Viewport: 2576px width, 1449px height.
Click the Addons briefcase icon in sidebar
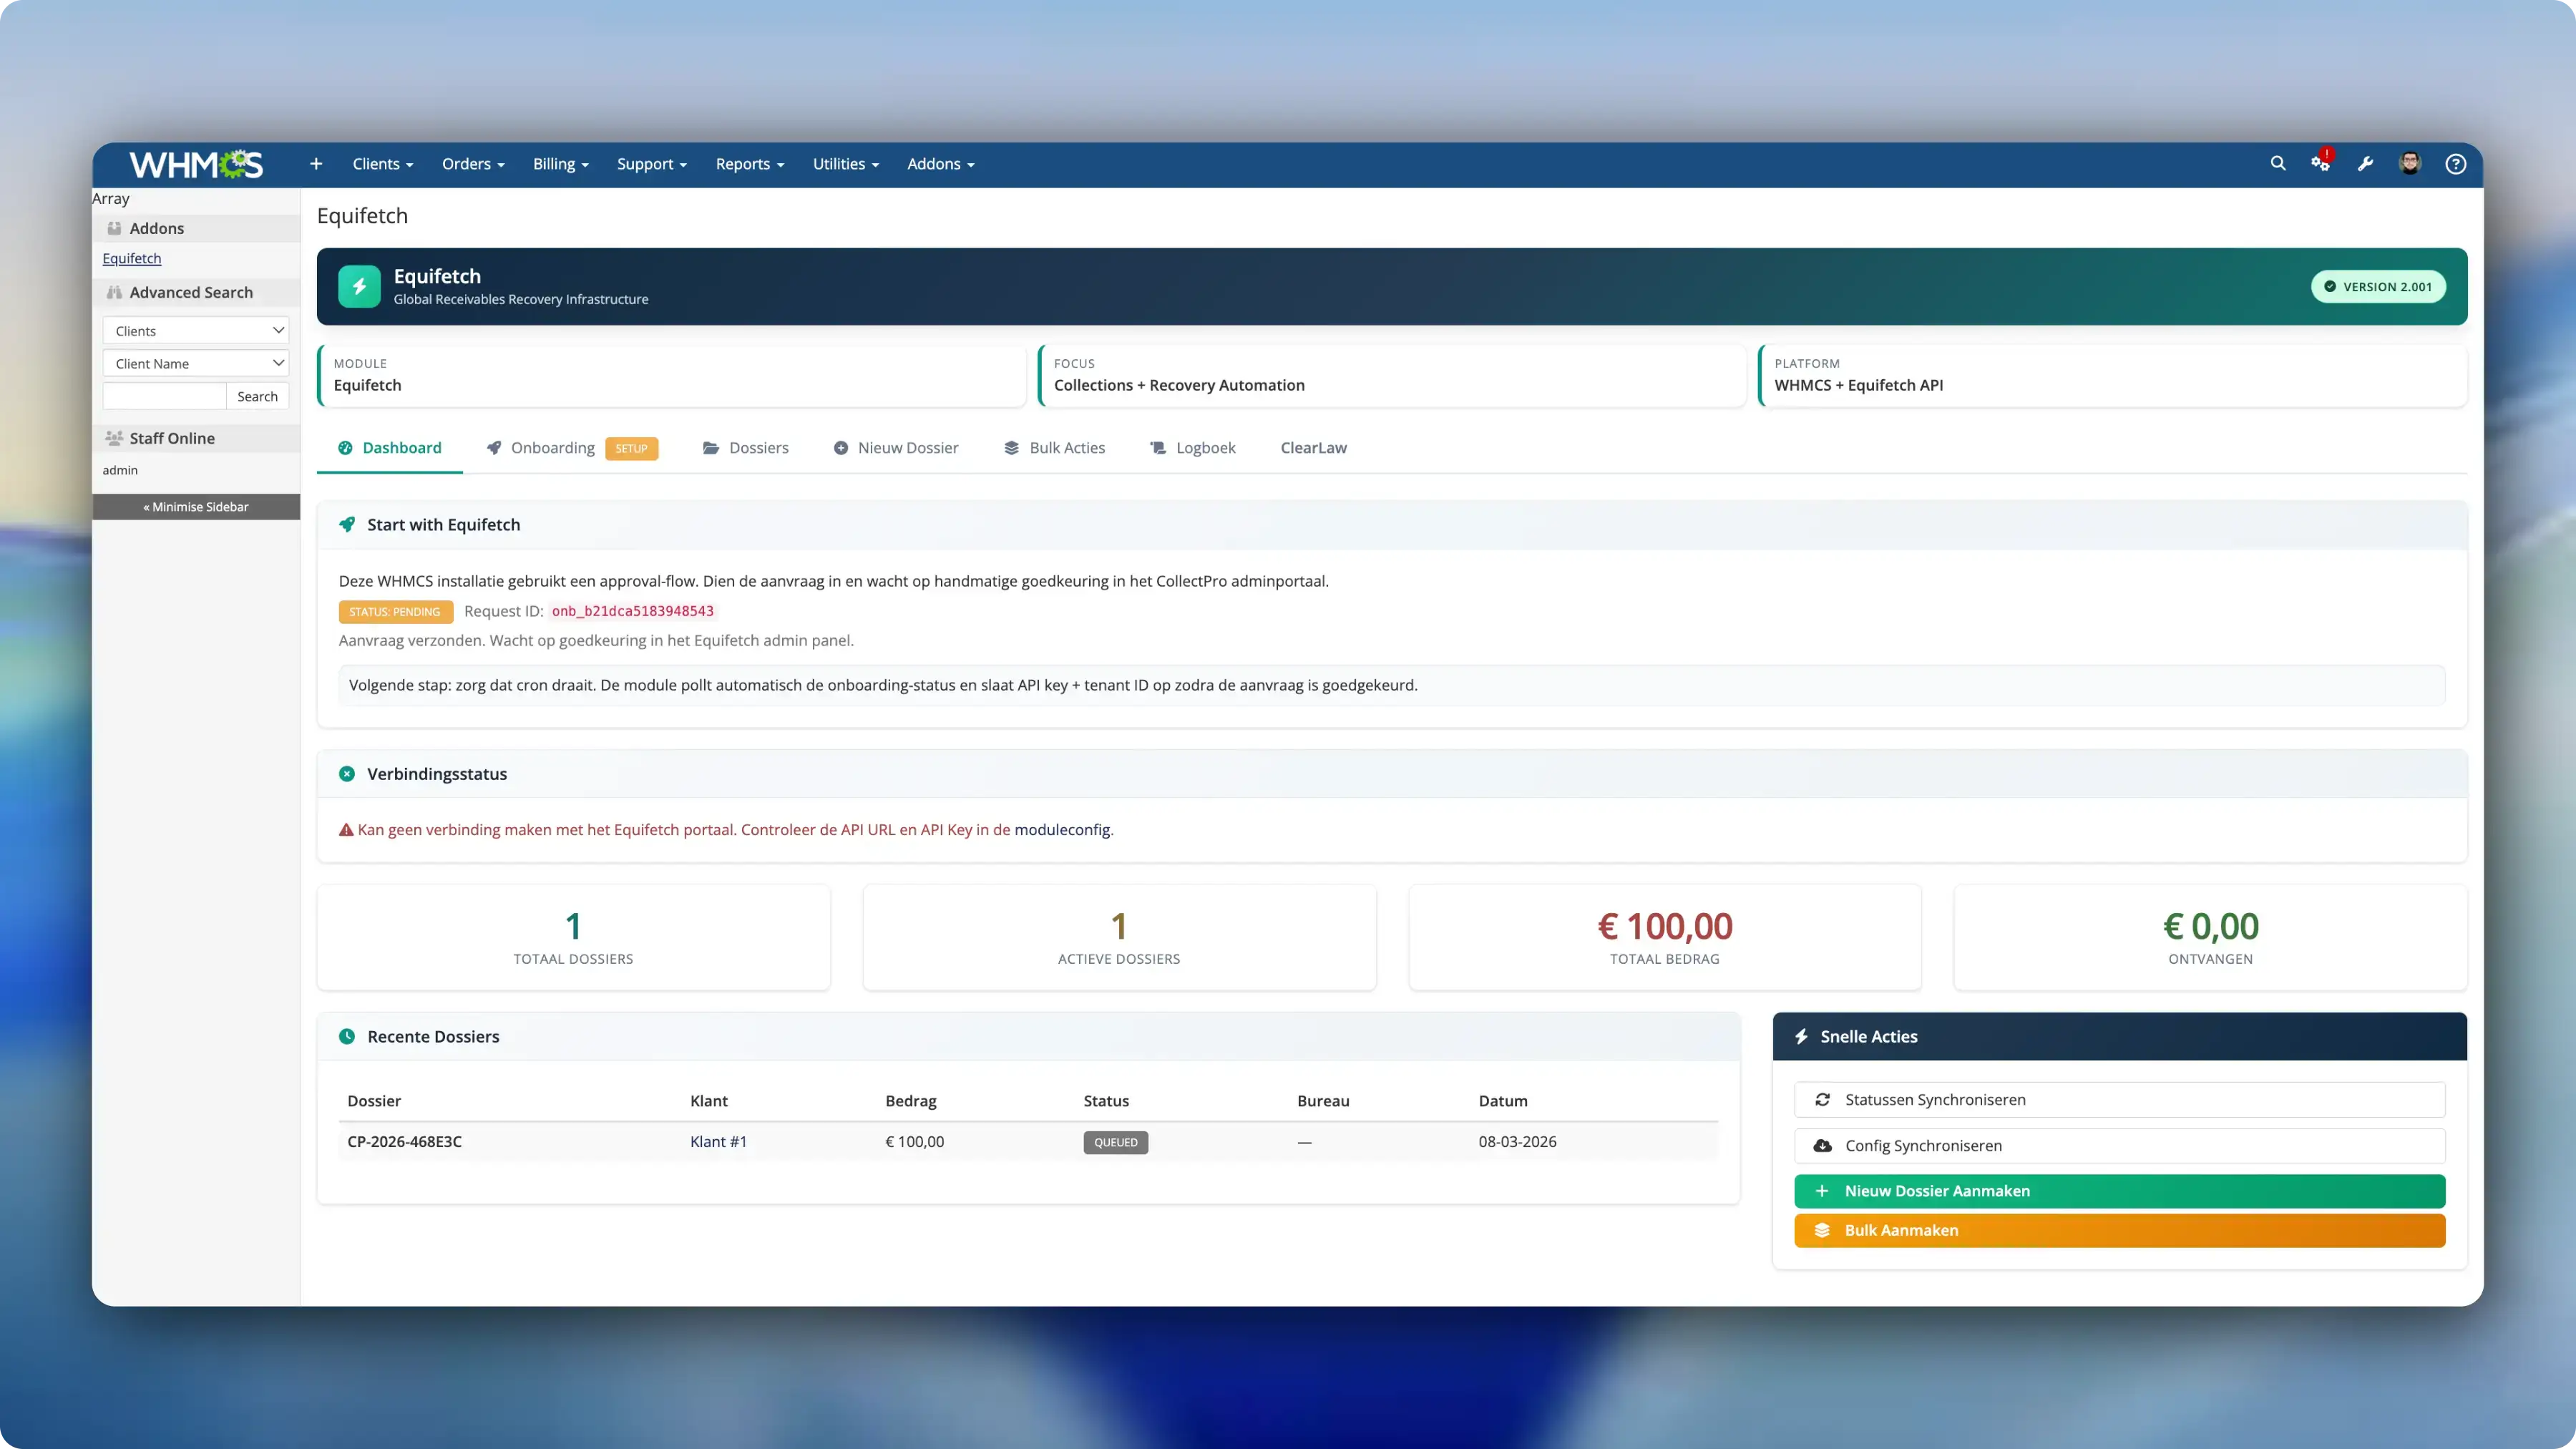tap(116, 228)
